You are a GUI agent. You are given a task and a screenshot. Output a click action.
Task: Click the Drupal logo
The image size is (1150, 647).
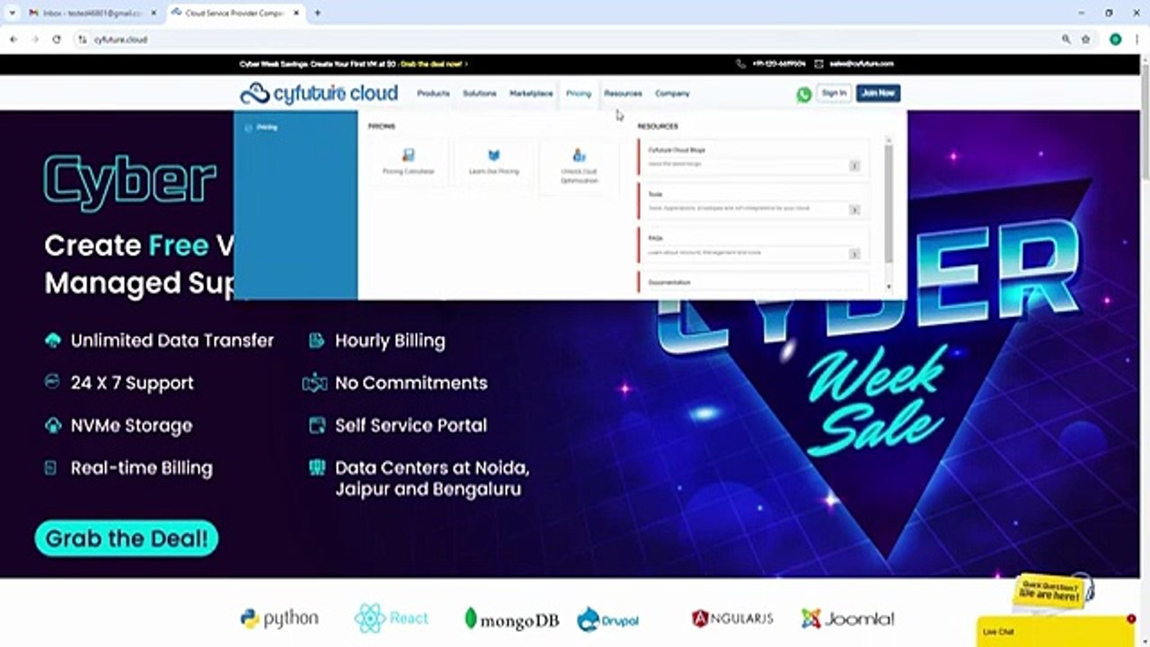click(x=608, y=619)
